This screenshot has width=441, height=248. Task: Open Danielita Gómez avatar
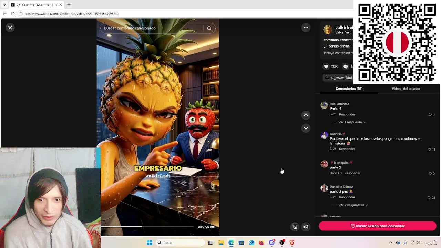324,188
